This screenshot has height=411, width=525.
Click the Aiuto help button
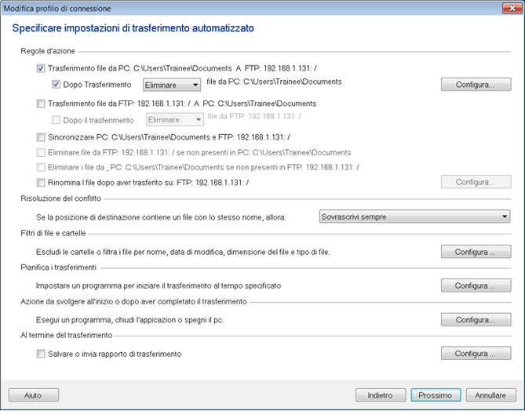click(x=34, y=395)
